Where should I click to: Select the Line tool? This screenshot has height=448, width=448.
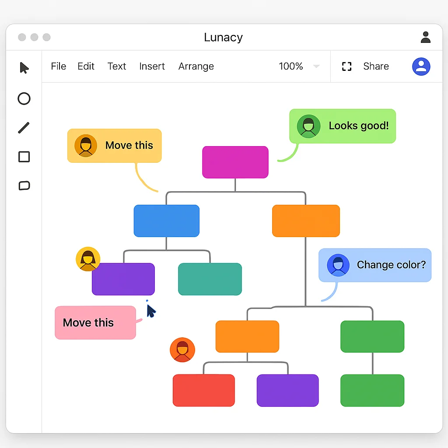point(24,127)
